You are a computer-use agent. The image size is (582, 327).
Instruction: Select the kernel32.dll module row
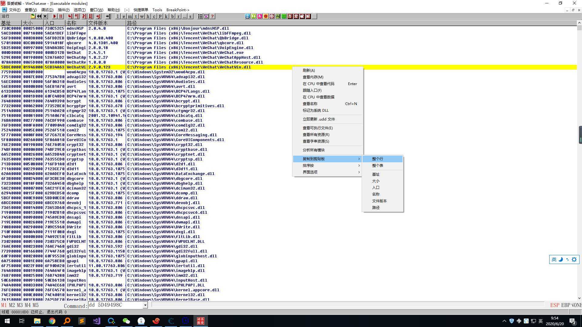click(288, 295)
